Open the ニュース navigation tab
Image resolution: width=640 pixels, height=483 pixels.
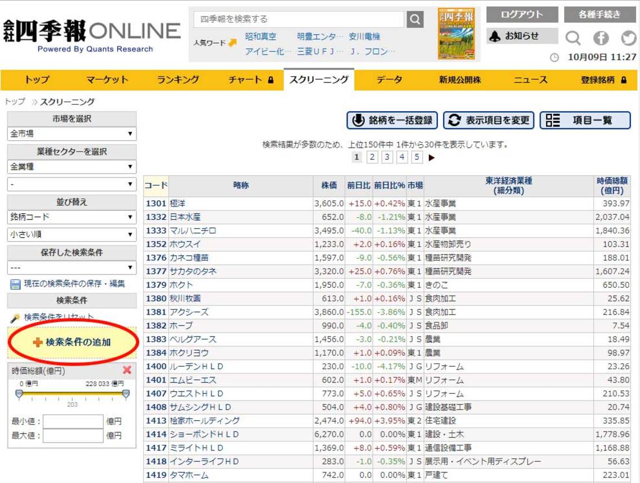pos(530,80)
